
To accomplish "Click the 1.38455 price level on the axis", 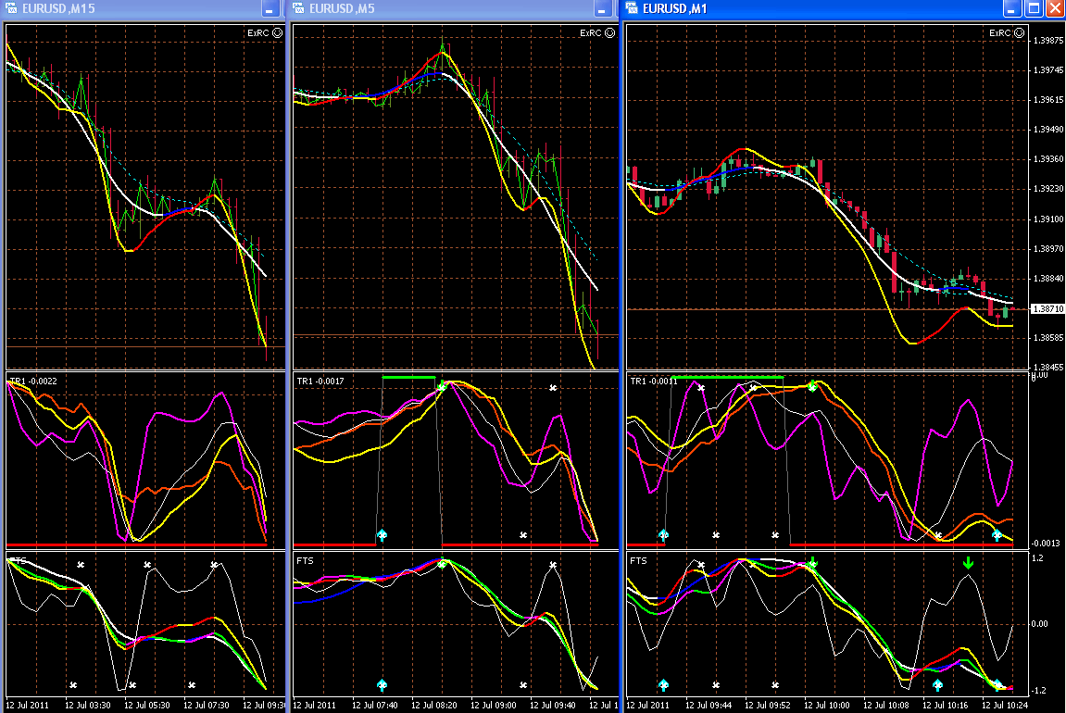I will [x=1047, y=367].
